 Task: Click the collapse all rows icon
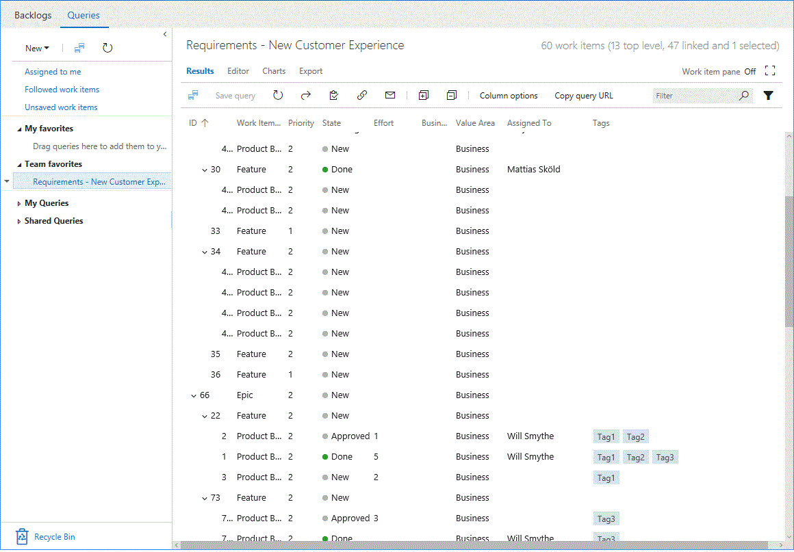click(451, 96)
